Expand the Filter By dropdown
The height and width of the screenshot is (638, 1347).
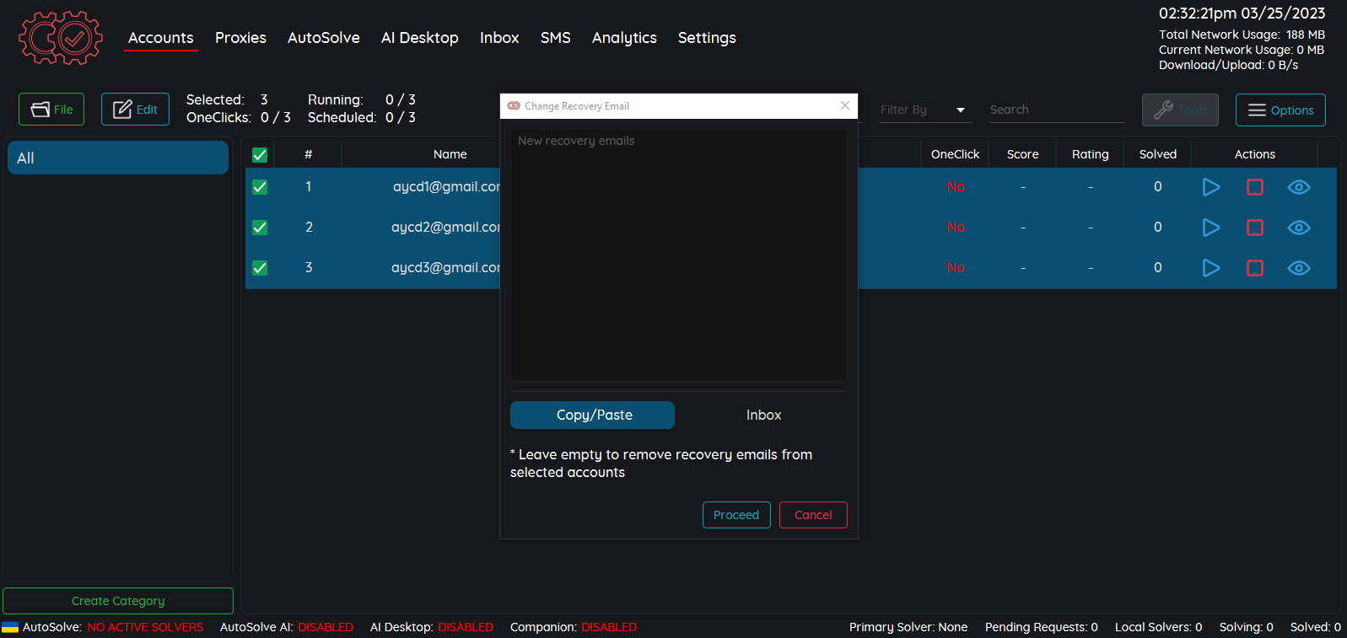(x=923, y=110)
